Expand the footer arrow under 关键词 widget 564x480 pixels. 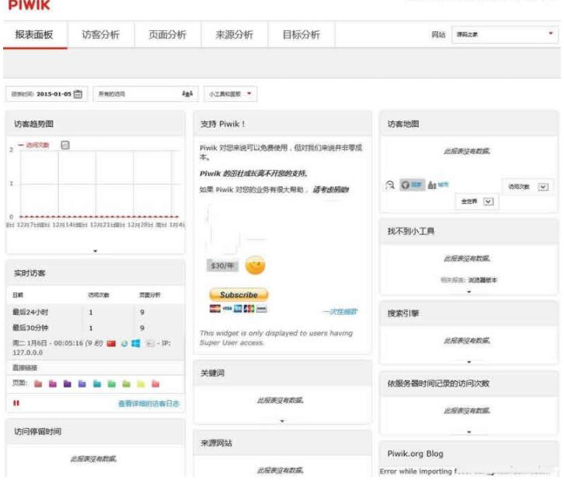282,421
